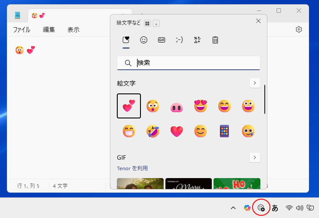Expand the 絵文字 section
This screenshot has width=319, height=218.
tap(255, 83)
